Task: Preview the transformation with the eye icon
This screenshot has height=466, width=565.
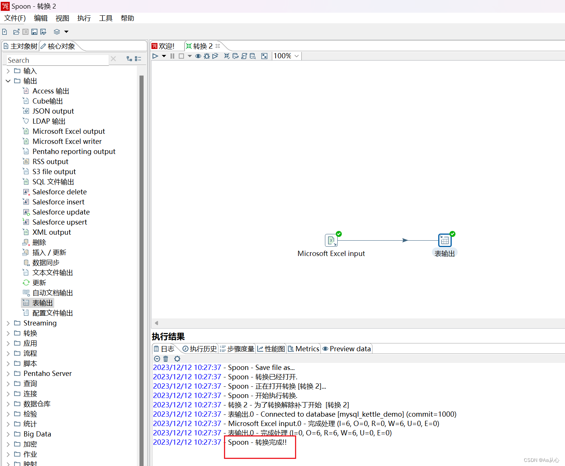Action: [x=198, y=56]
